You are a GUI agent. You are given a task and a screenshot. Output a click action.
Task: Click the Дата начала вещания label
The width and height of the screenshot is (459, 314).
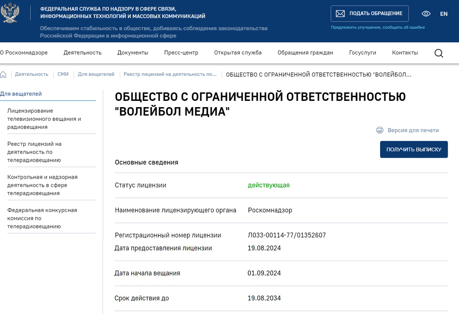pyautogui.click(x=147, y=273)
